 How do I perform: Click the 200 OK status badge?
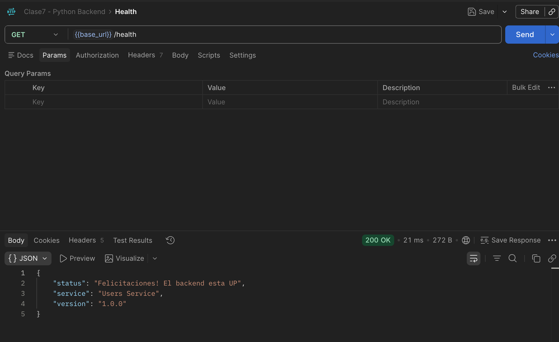click(x=378, y=240)
